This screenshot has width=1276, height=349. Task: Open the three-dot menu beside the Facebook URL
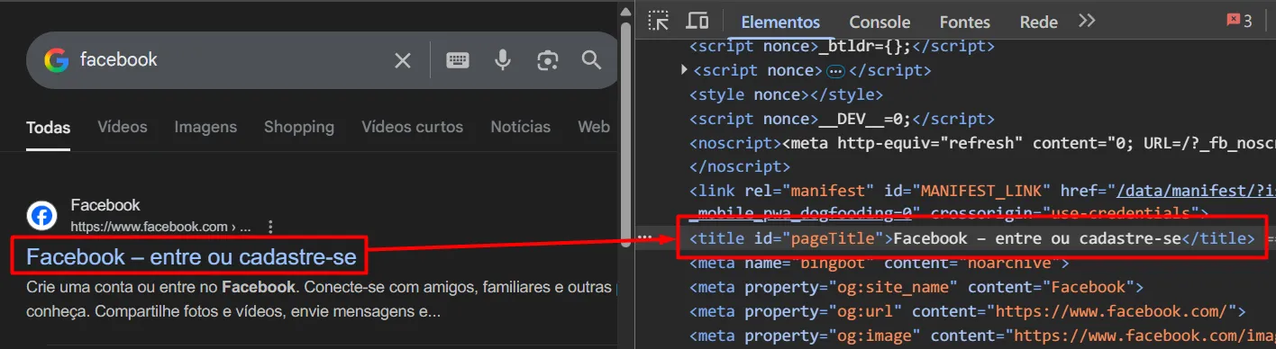270,227
